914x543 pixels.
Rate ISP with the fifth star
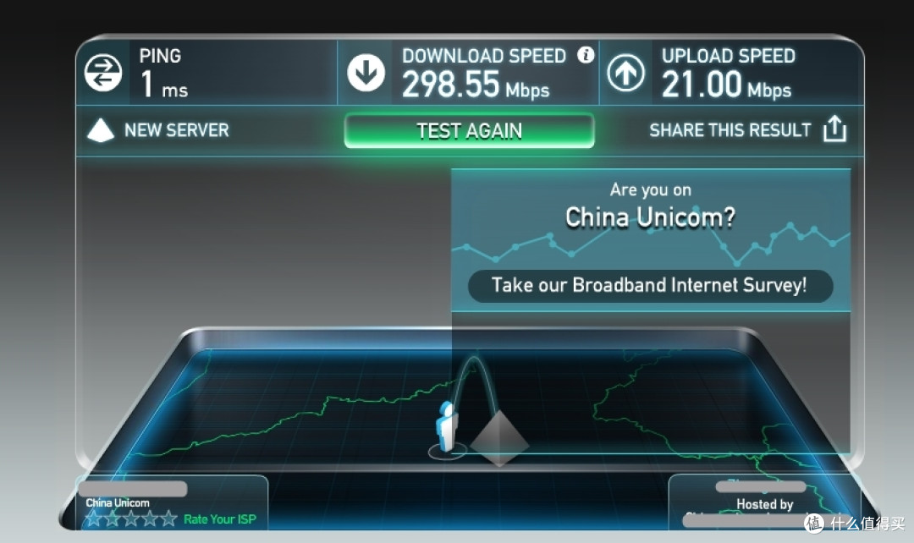coord(169,518)
